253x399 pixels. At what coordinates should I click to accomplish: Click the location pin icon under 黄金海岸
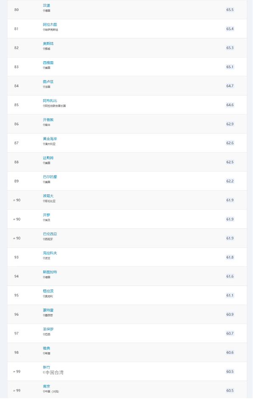pyautogui.click(x=44, y=144)
